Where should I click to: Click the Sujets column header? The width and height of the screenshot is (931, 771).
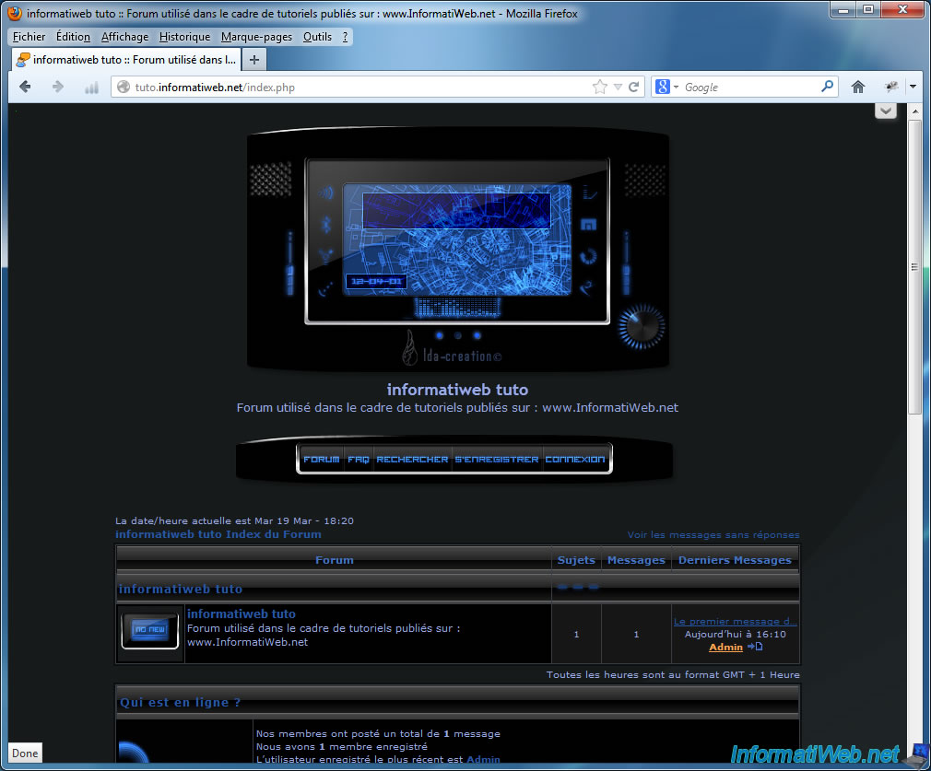pos(576,560)
